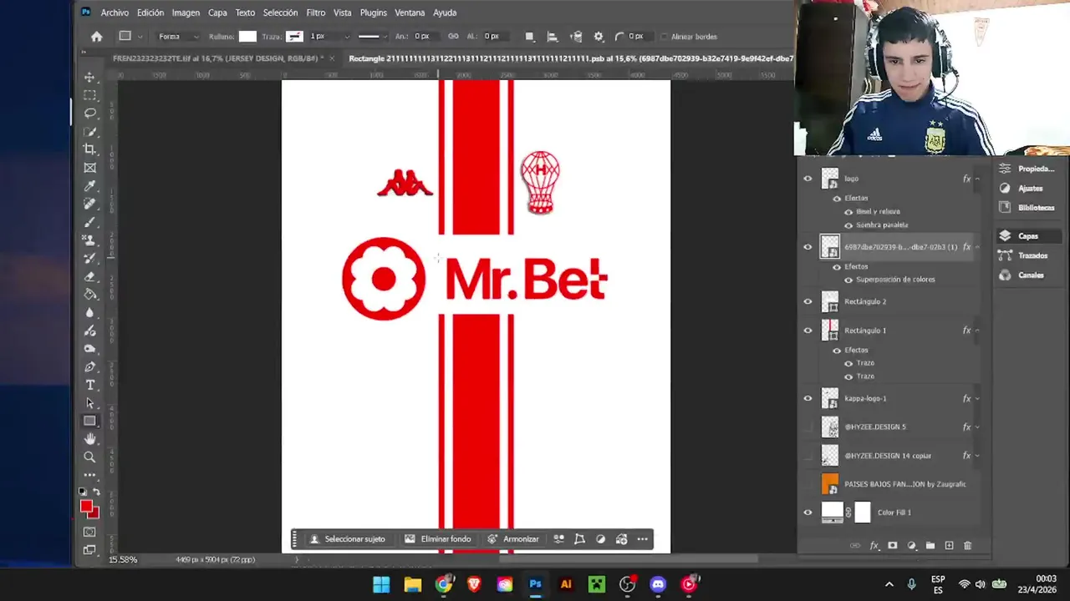
Task: Open path alignment icon in options bar
Action: [x=552, y=36]
